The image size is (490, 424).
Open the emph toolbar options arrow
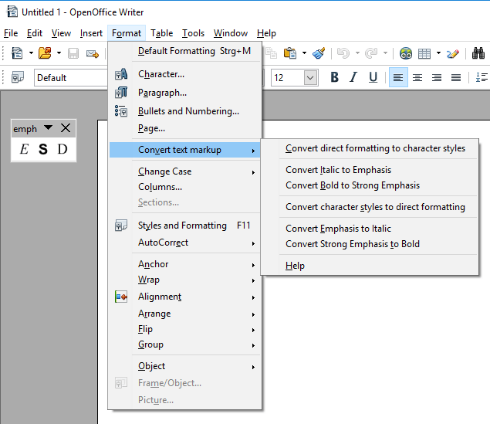point(48,127)
